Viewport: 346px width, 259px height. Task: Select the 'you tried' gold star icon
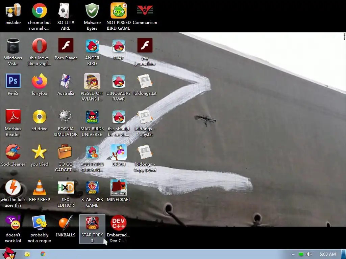coord(39,152)
